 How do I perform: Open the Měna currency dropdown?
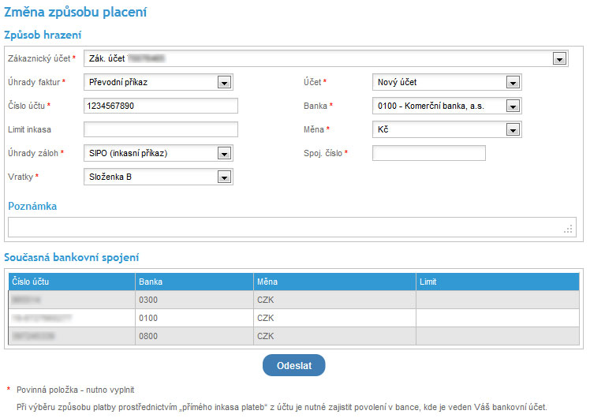[513, 129]
